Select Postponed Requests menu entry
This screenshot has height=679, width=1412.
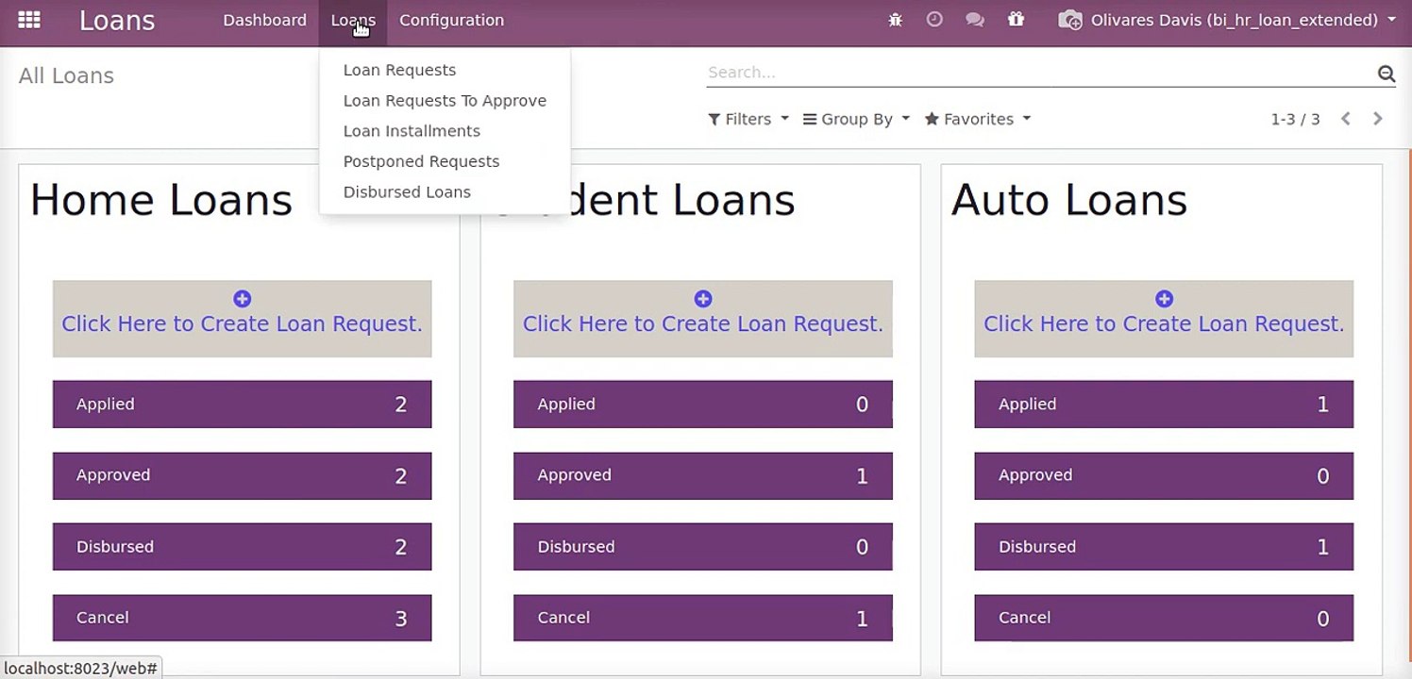click(x=421, y=161)
